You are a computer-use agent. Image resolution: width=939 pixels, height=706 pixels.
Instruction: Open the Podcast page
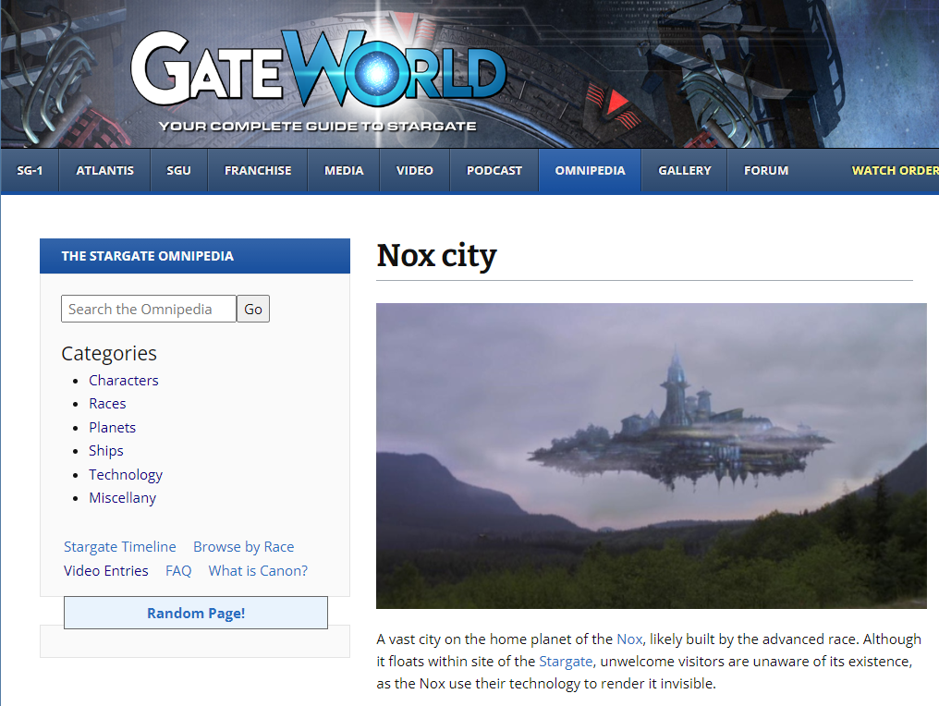click(494, 171)
